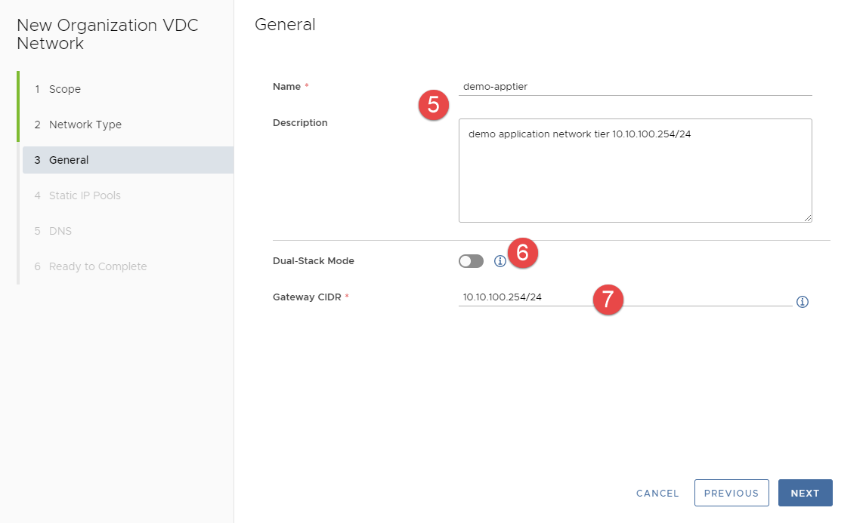Click the red number 5 marker
Viewport: 866px width, 523px height.
[x=434, y=105]
